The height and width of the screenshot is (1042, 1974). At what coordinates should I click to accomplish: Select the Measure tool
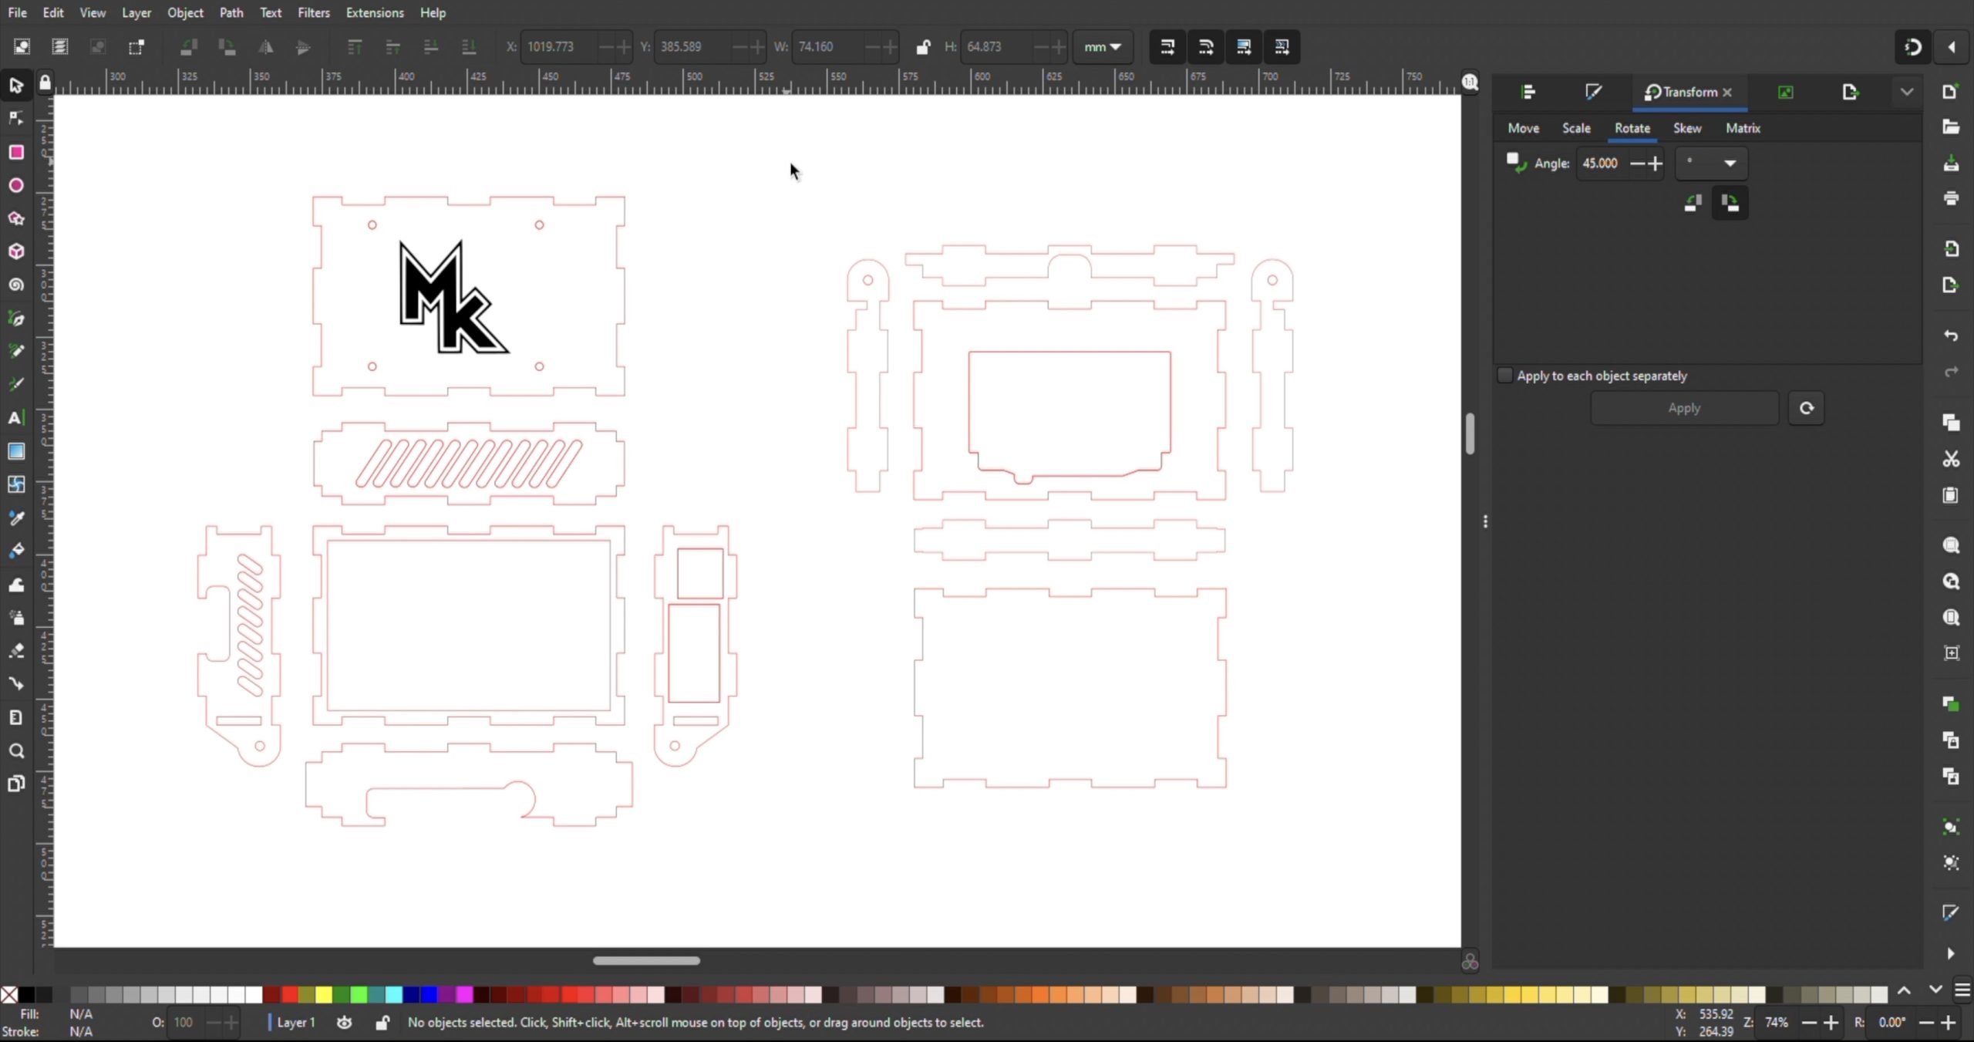point(16,717)
